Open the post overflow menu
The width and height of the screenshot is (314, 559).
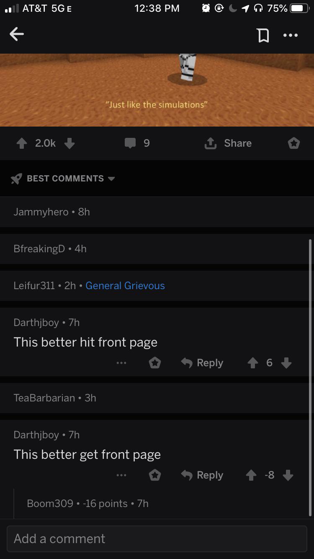pyautogui.click(x=291, y=35)
